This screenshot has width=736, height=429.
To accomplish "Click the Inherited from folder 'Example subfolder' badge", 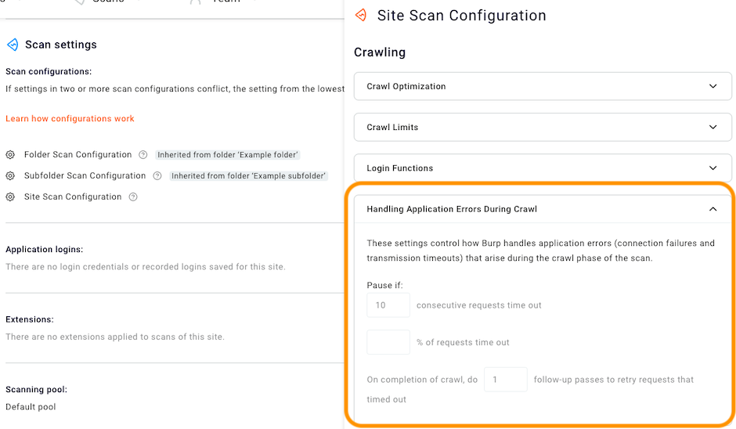I will click(248, 176).
